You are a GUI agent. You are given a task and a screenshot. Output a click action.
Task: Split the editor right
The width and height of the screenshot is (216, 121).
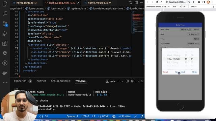136,3
